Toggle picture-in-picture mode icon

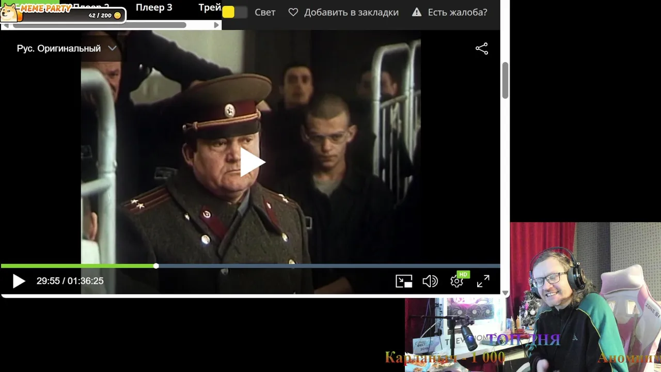tap(404, 281)
